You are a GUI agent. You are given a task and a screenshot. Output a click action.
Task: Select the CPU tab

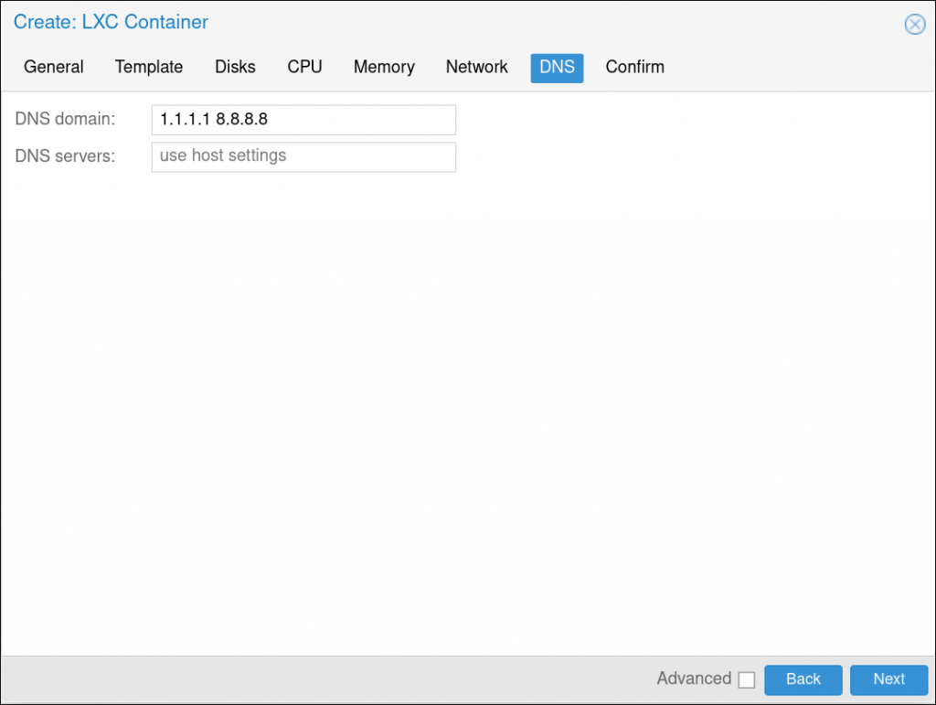pyautogui.click(x=304, y=68)
